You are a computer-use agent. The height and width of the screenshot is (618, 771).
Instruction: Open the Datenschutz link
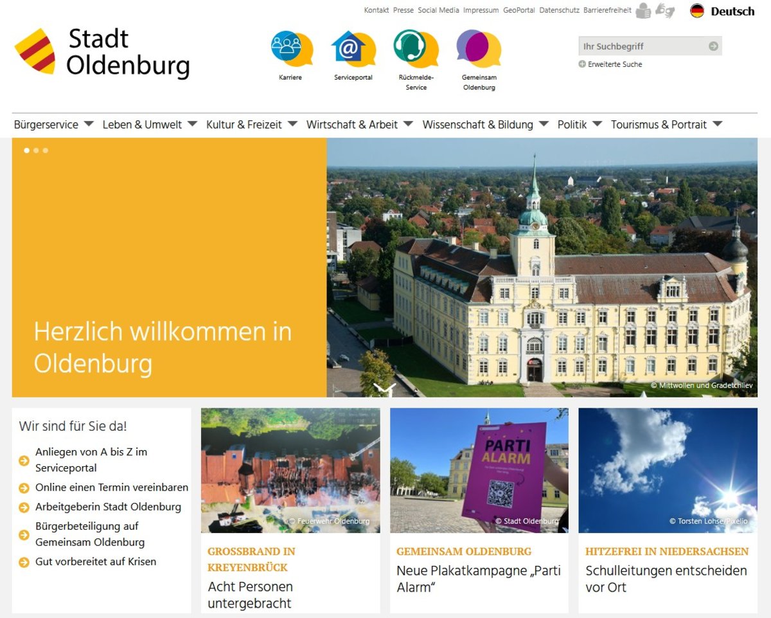tap(560, 10)
